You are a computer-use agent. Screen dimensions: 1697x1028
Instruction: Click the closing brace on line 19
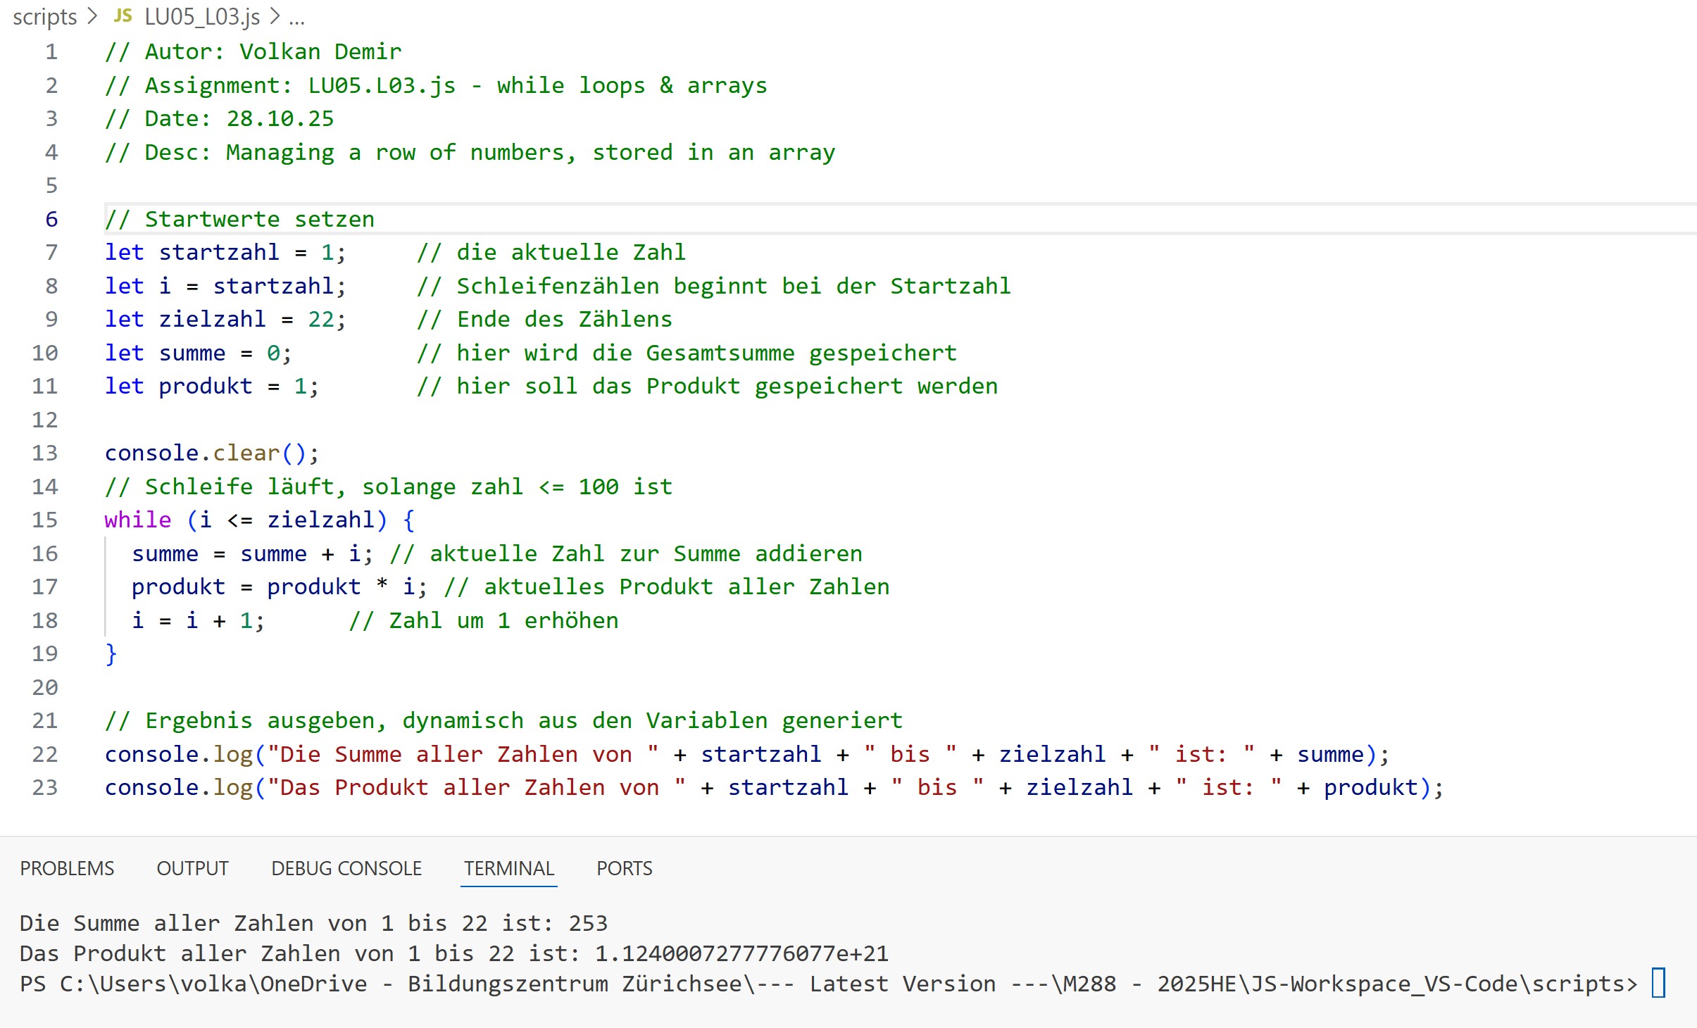(111, 653)
